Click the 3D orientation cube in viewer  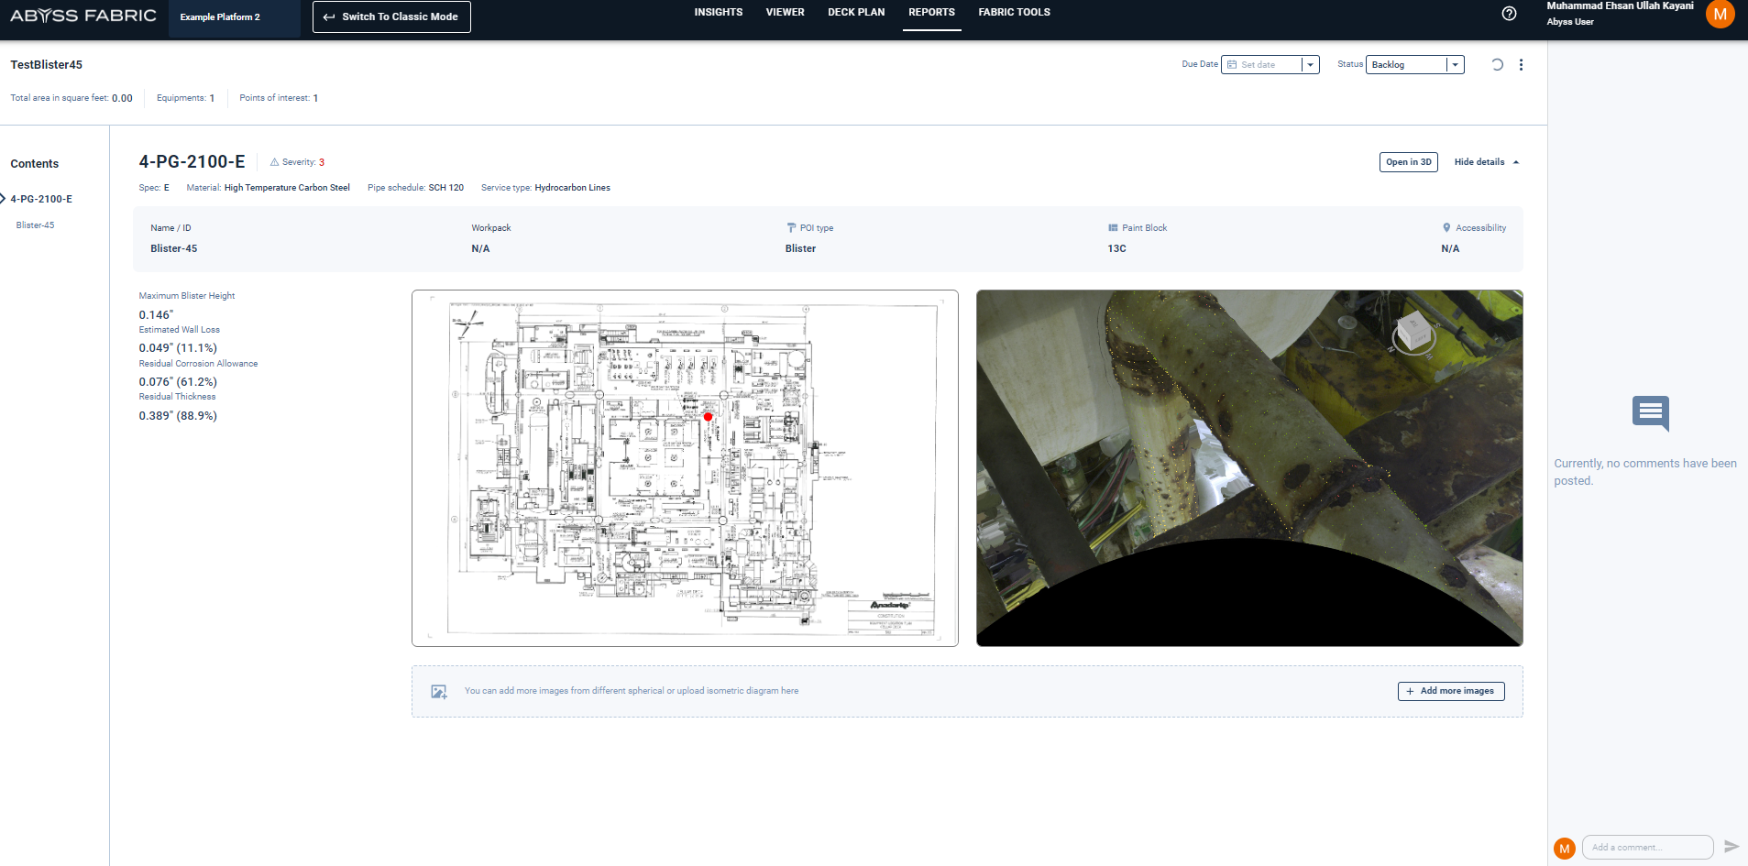(x=1413, y=333)
